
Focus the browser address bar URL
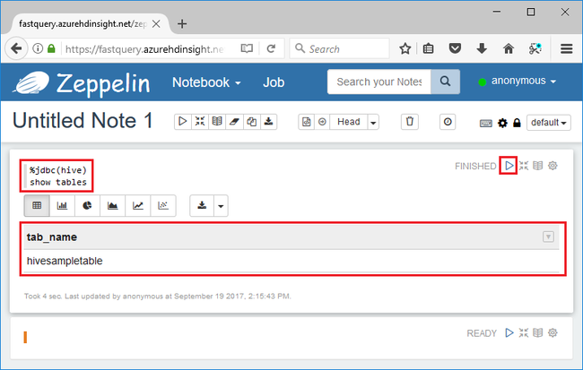point(145,49)
